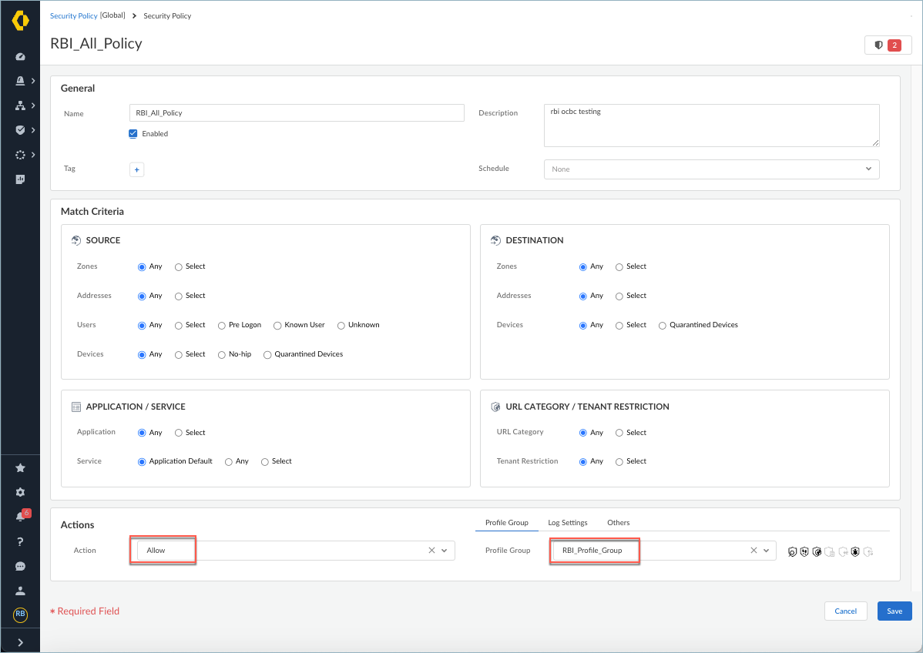
Task: Select Pre Logon for source Users
Action: pos(223,325)
